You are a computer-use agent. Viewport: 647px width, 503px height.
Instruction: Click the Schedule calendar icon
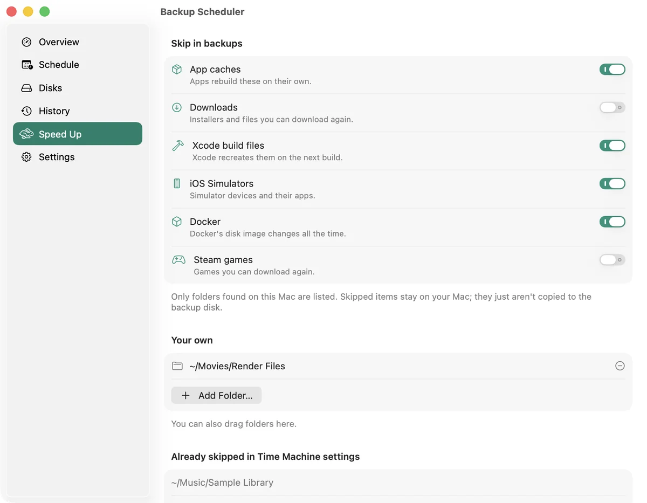[27, 65]
